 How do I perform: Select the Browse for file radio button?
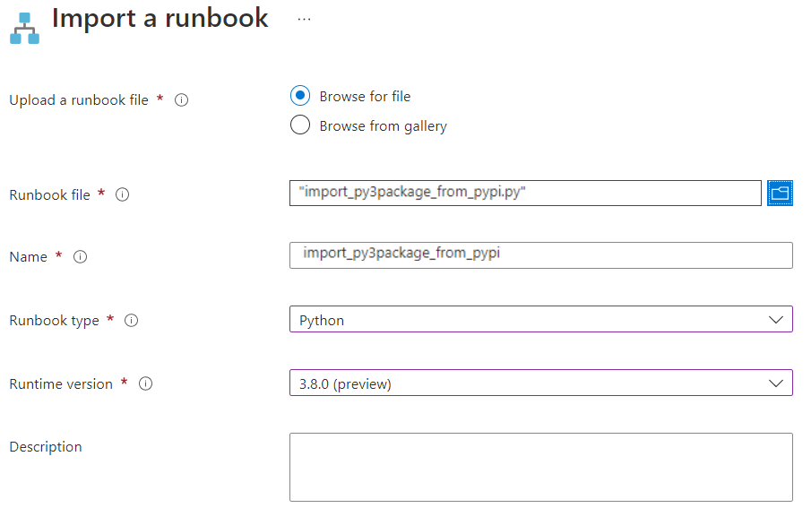pyautogui.click(x=300, y=96)
